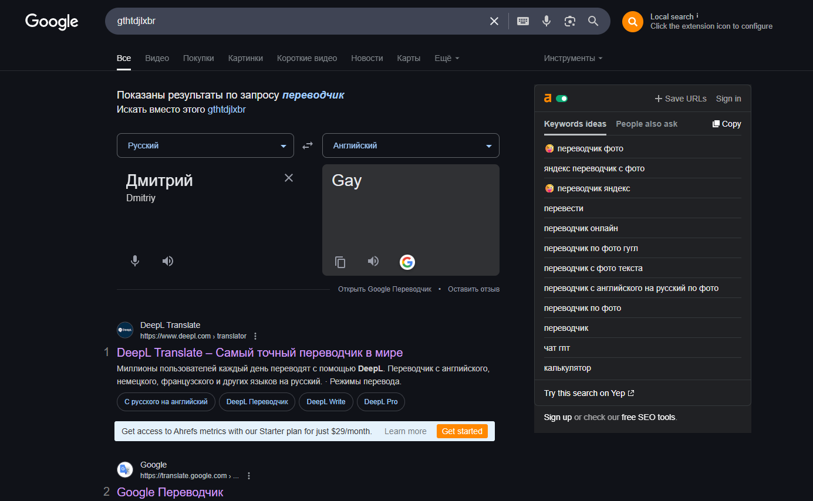
Task: Open Google Lens image search icon
Action: tap(570, 21)
